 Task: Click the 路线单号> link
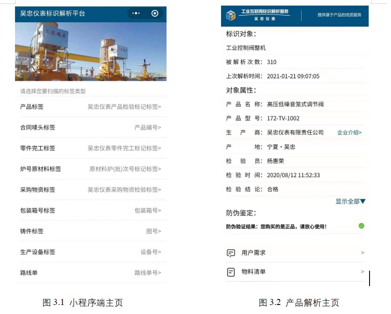[148, 273]
